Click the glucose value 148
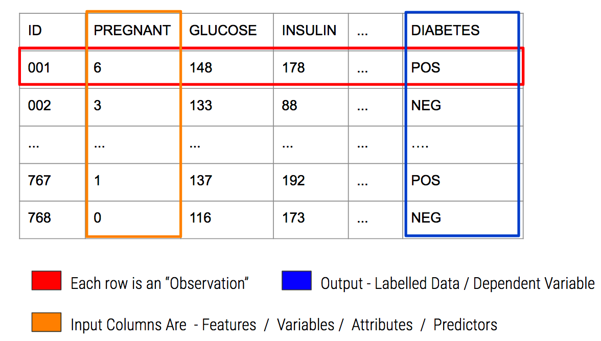Screen dimensions: 601x341 coord(200,68)
